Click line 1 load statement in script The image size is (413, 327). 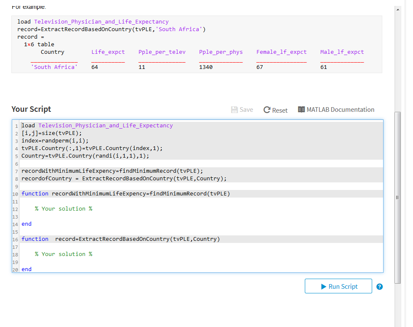pos(97,126)
